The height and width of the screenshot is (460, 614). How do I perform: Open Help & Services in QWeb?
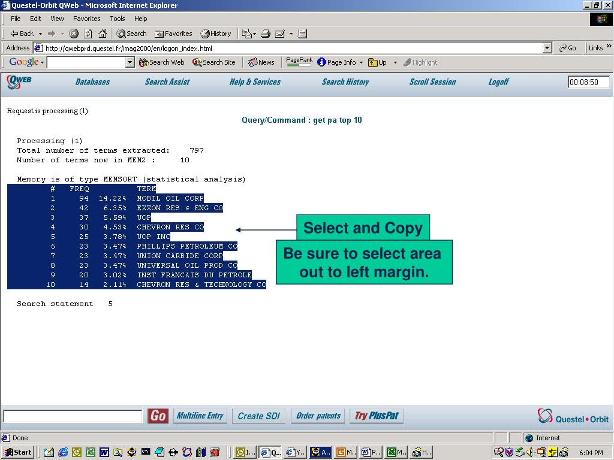tap(255, 82)
